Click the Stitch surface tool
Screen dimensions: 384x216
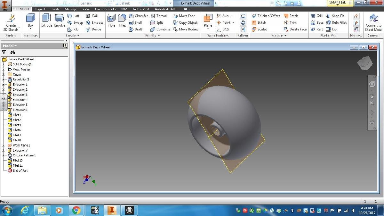[259, 22]
